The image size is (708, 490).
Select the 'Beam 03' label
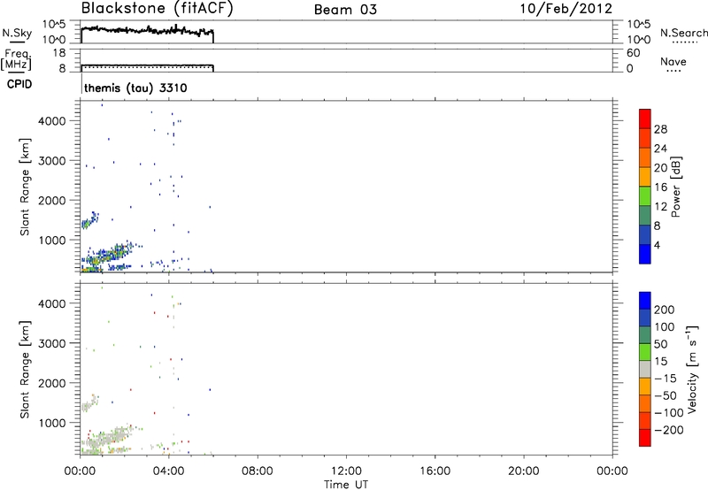(x=345, y=10)
